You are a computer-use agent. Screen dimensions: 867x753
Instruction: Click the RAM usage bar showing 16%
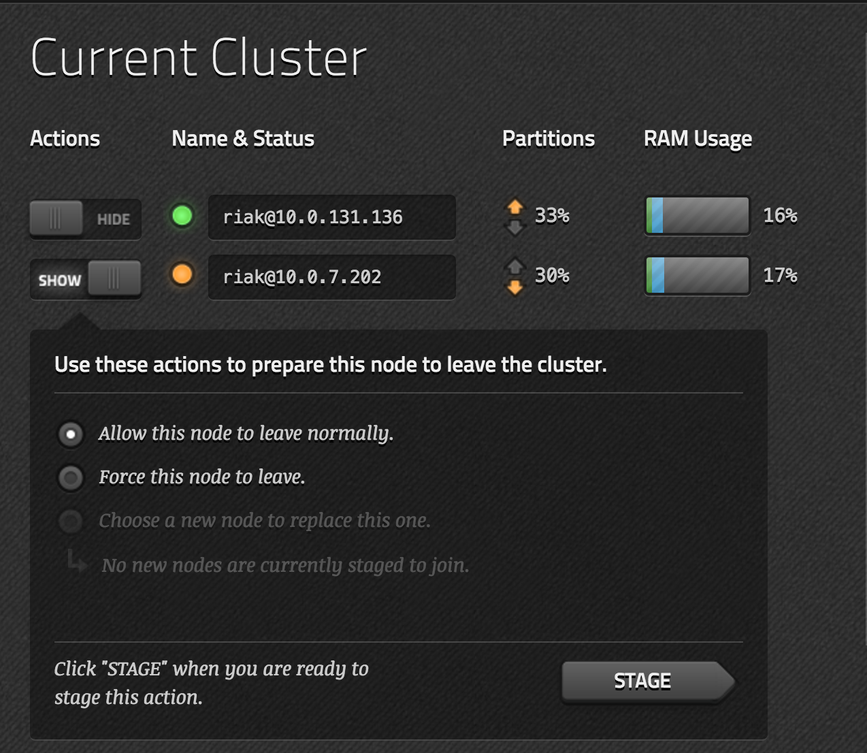697,216
